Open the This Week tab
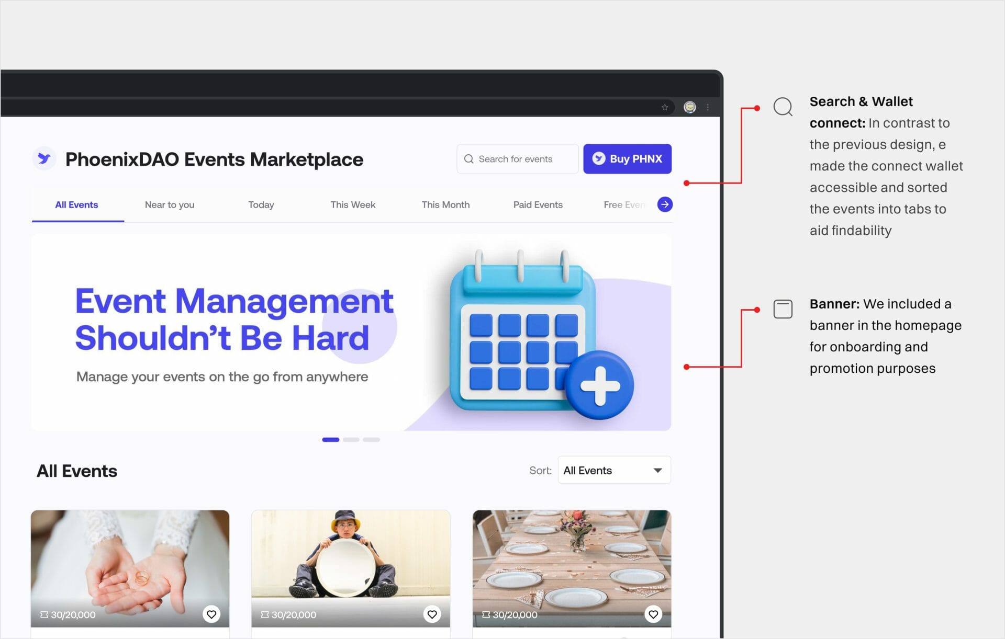This screenshot has height=639, width=1005. pyautogui.click(x=353, y=205)
